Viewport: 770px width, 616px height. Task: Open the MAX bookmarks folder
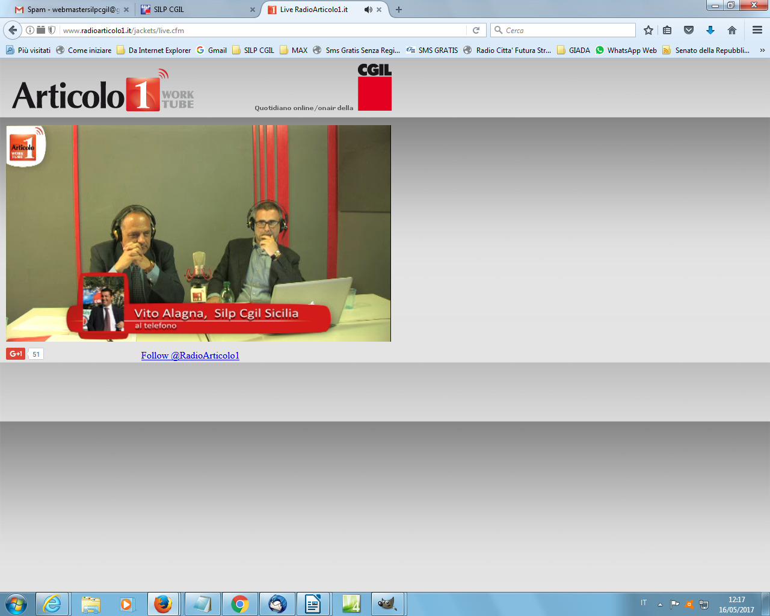(x=294, y=51)
